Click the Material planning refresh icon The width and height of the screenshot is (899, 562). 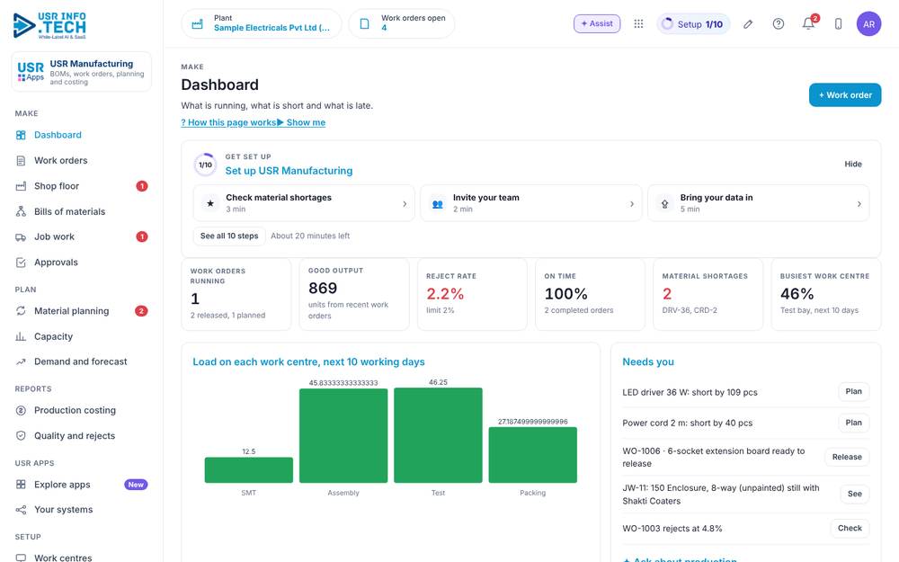[x=21, y=311]
